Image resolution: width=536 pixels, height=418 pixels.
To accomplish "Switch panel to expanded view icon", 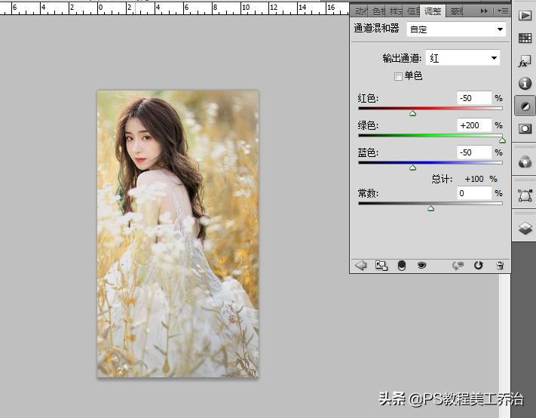I will pos(381,266).
